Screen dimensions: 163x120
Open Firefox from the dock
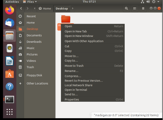[10, 10]
